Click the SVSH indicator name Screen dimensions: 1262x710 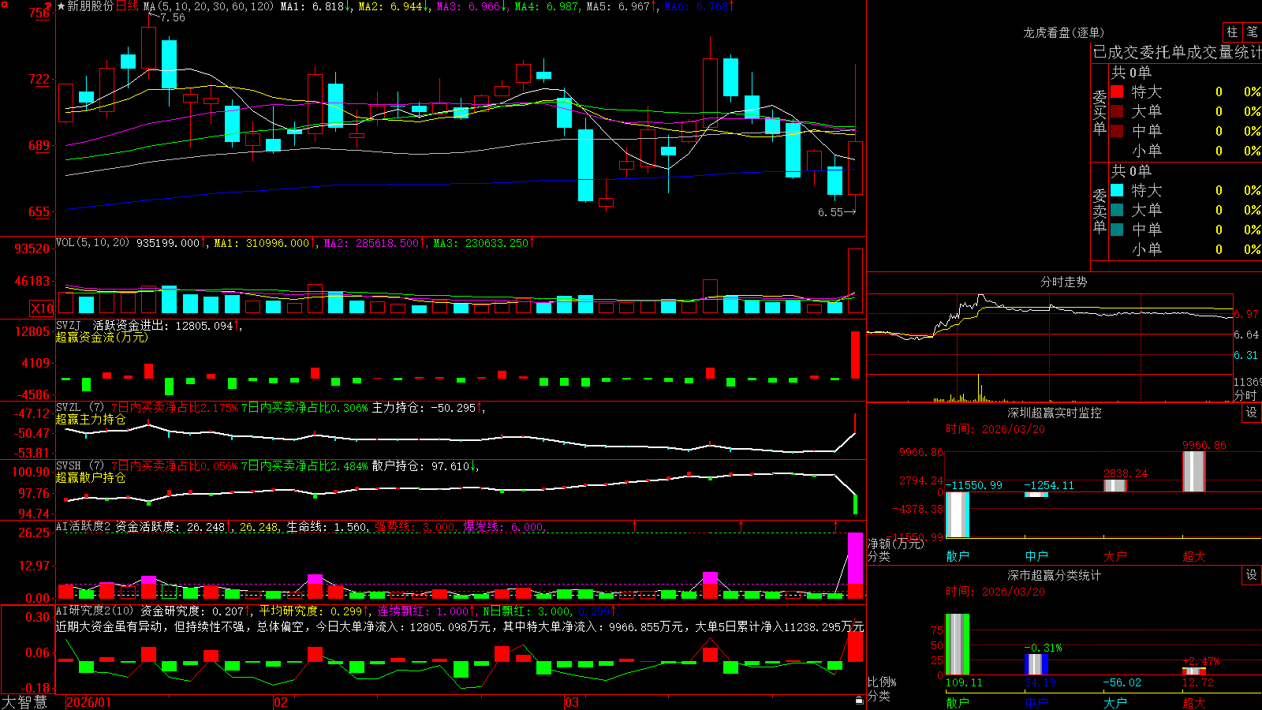69,465
